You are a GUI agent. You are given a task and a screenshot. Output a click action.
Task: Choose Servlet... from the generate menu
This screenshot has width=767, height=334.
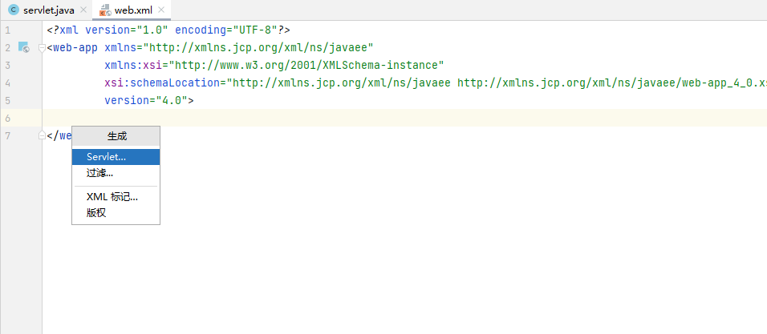(106, 157)
